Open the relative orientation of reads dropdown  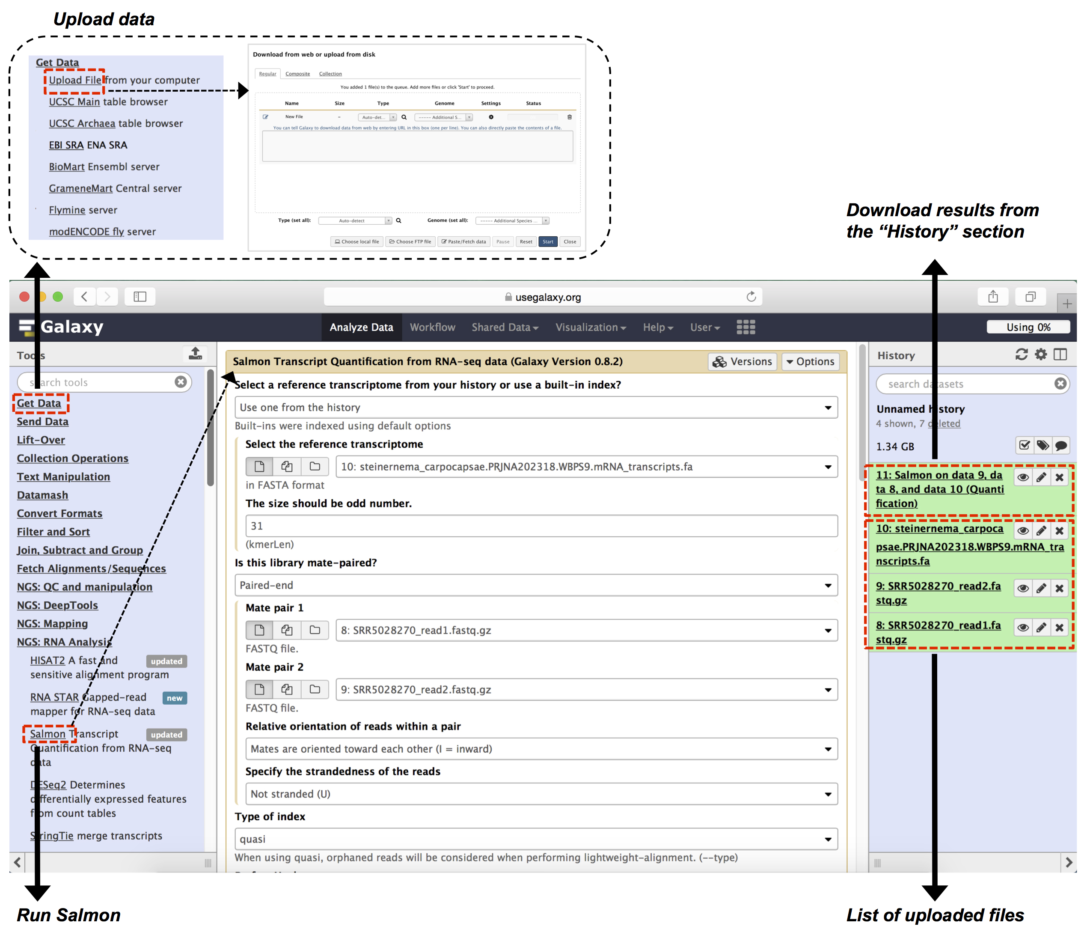(x=541, y=749)
